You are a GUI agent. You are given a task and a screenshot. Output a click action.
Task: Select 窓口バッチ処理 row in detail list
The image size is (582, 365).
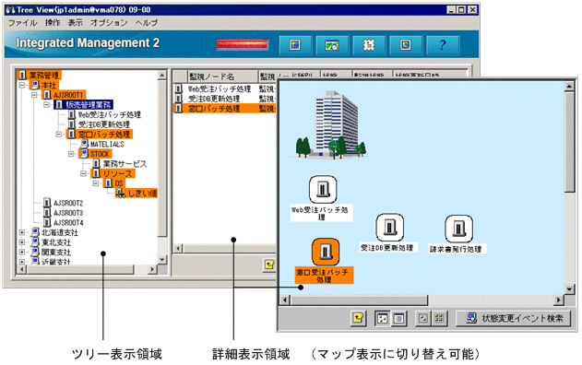pos(225,109)
